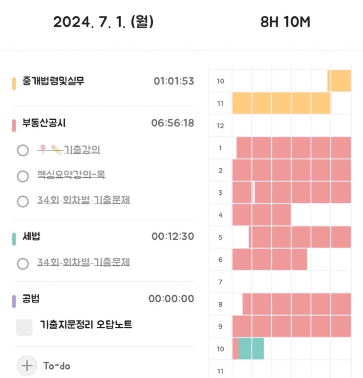This screenshot has width=363, height=378.
Task: Open the 중개법령및실무 subject
Action: 53,81
